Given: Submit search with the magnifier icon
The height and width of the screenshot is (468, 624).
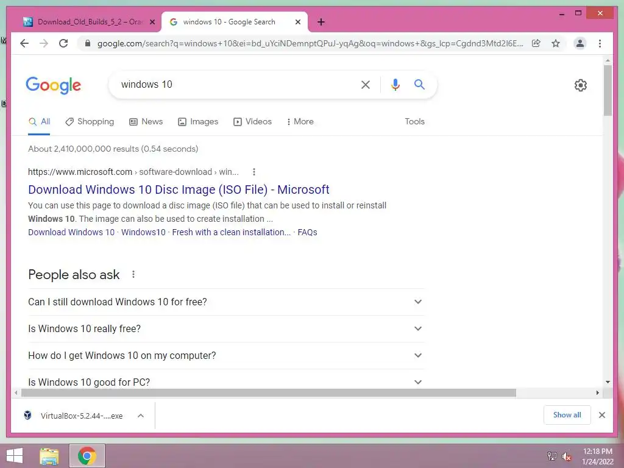Looking at the screenshot, I should [419, 84].
